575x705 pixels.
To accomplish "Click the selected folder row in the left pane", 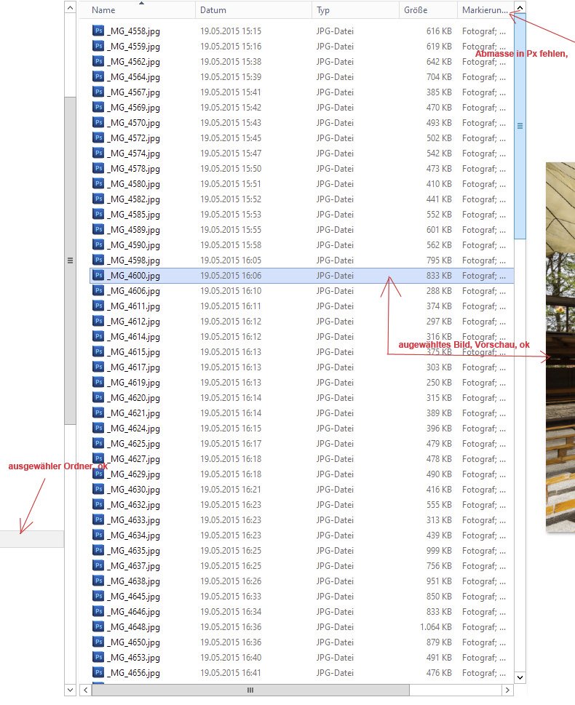I will pos(32,539).
